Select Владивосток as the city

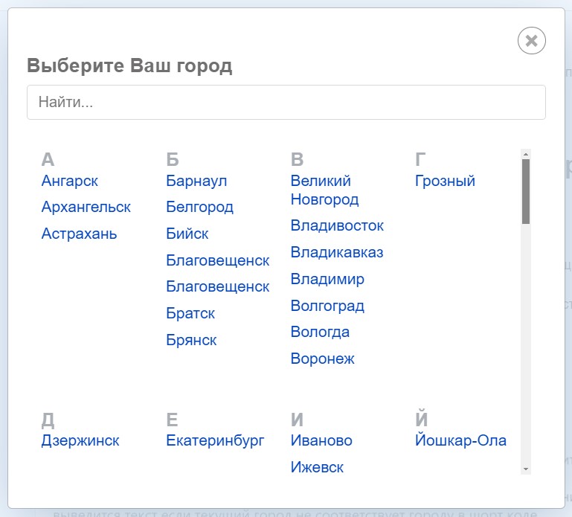337,225
